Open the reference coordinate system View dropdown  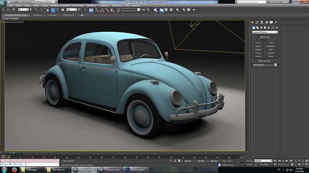point(71,10)
